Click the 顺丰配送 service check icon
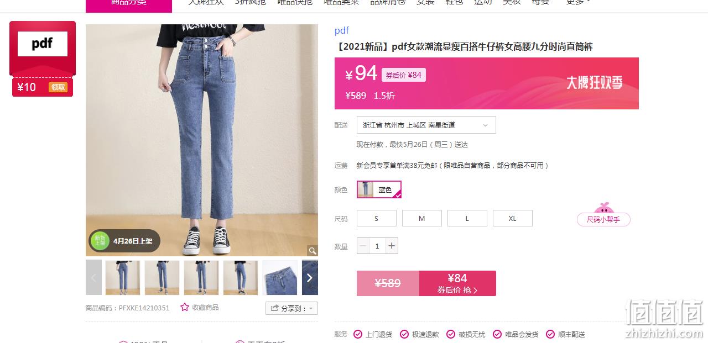Viewport: 708px width, 343px height. pyautogui.click(x=550, y=334)
